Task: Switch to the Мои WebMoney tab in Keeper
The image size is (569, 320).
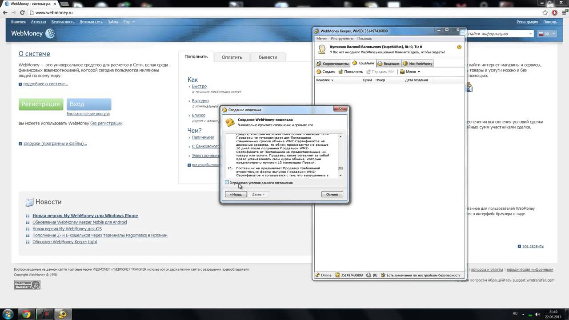Action: (x=417, y=64)
